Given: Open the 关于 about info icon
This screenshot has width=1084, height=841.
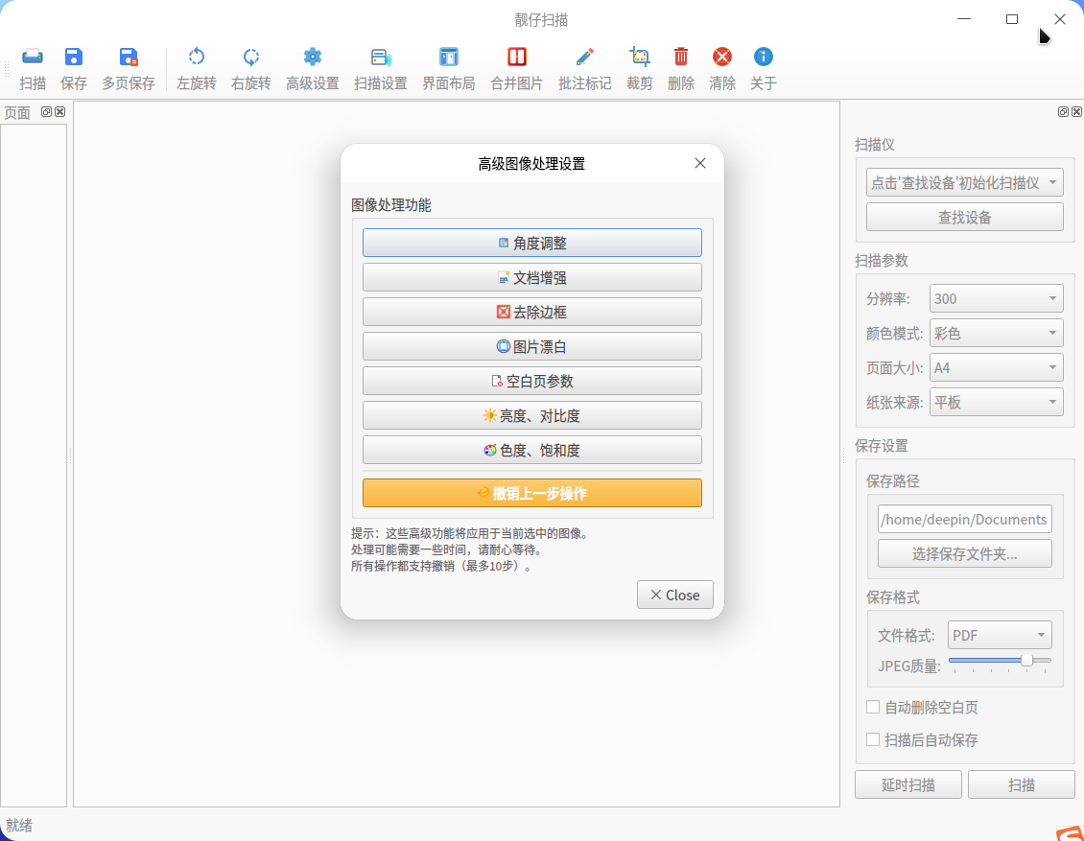Looking at the screenshot, I should 764,57.
